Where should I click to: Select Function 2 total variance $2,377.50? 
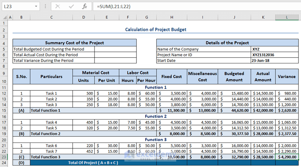click(x=287, y=134)
